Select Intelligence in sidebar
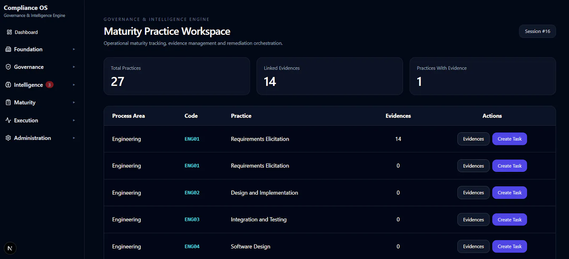Viewport: 569px width, 259px height. (x=28, y=85)
